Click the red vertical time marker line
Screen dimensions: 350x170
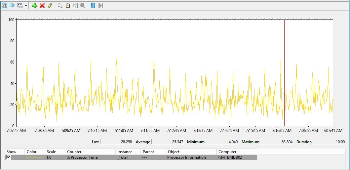[x=284, y=73]
